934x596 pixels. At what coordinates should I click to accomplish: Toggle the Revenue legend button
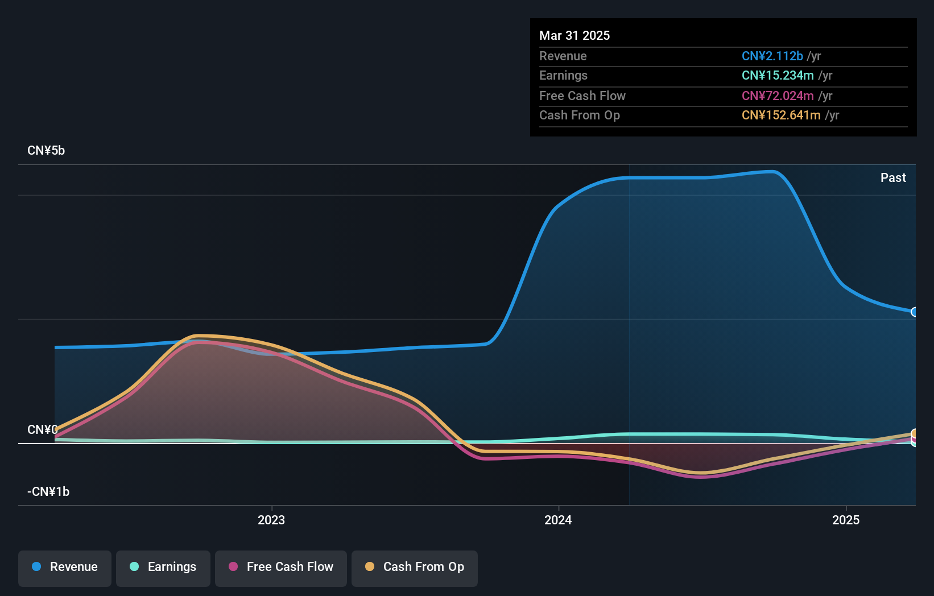tap(65, 568)
